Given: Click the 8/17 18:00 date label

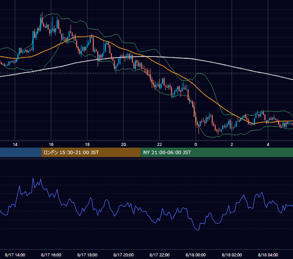Looking at the screenshot, I should tap(87, 255).
